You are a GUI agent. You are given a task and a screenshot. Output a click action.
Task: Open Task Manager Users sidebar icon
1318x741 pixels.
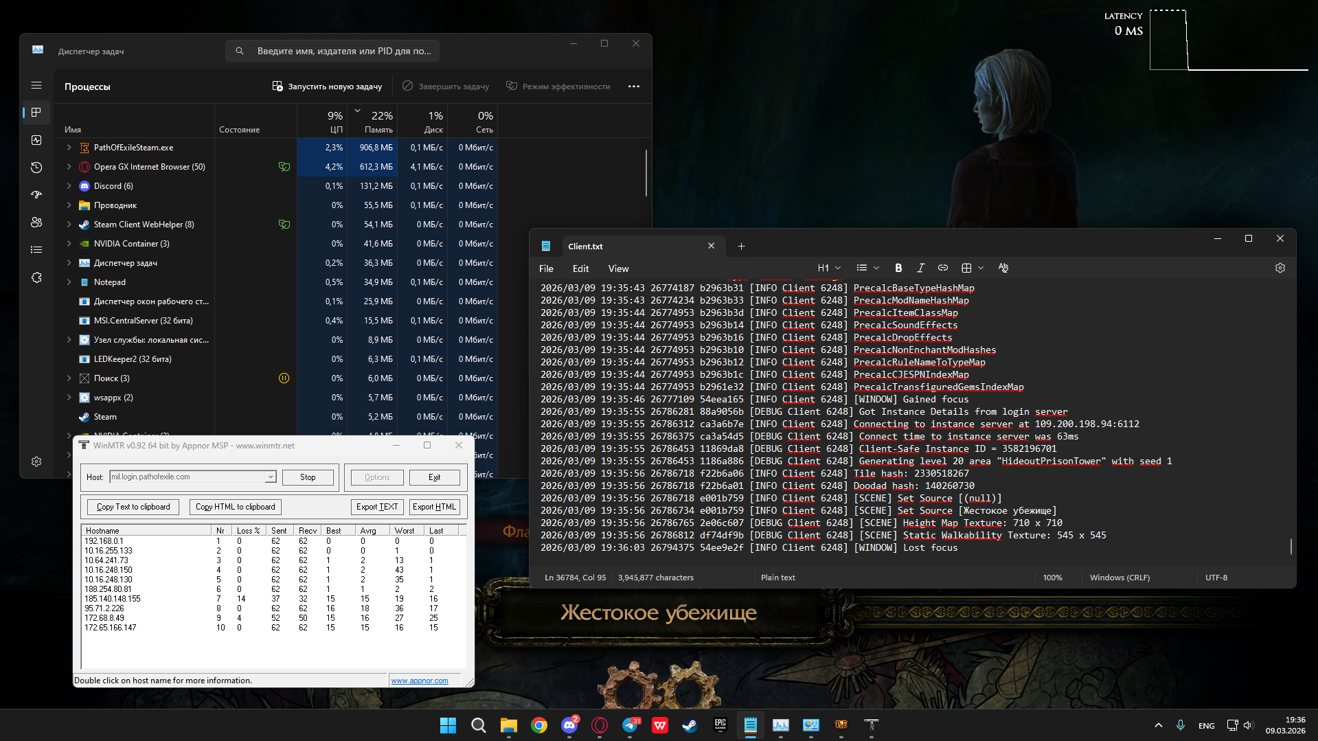[x=36, y=223]
